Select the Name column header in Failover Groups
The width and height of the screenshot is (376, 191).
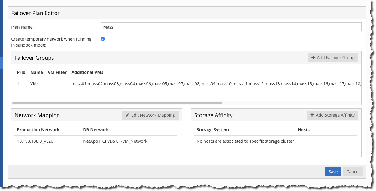[37, 72]
